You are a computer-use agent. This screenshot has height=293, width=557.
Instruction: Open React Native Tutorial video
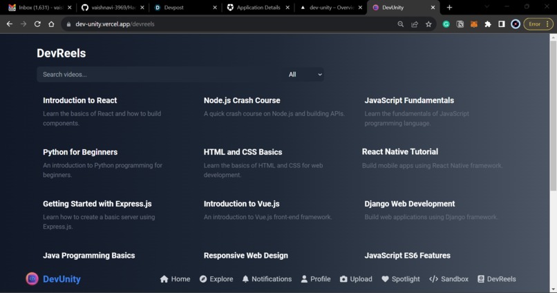coord(400,151)
